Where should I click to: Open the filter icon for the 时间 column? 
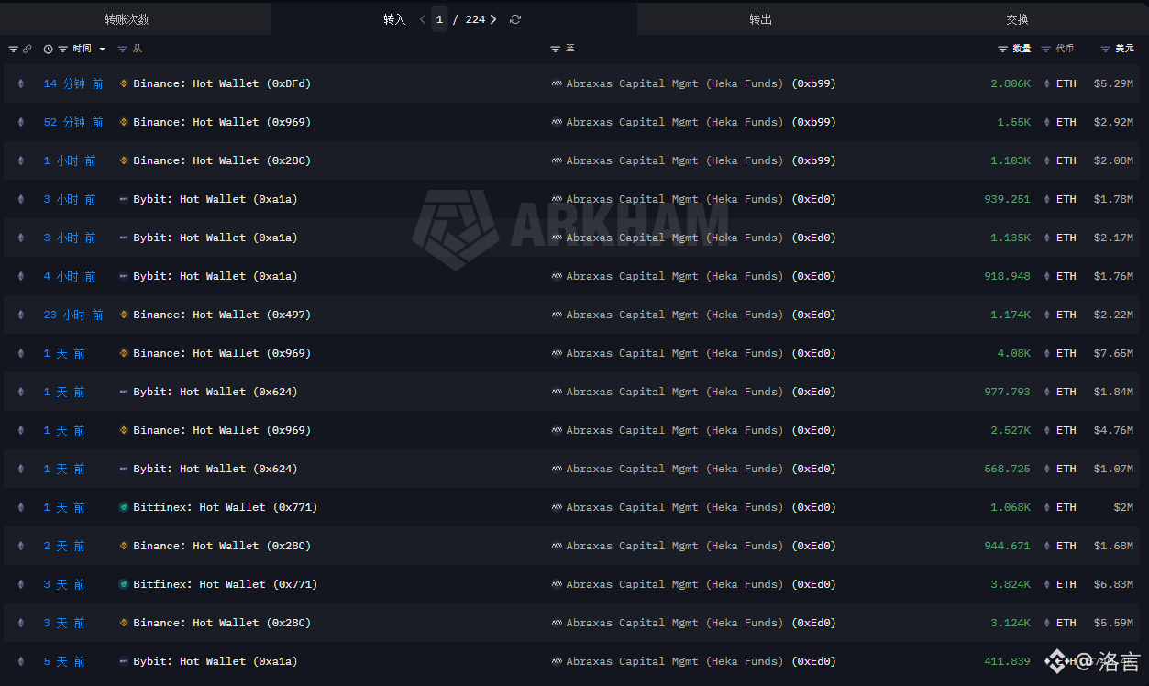(62, 49)
